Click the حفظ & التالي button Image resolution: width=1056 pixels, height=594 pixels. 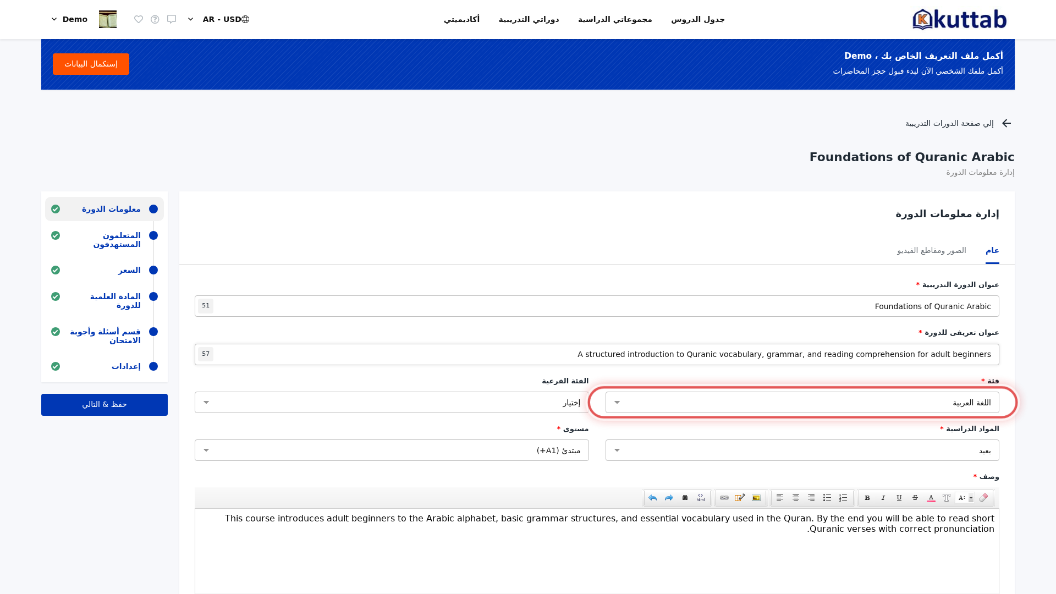point(105,405)
